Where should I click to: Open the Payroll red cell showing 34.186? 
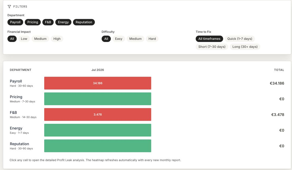tap(98, 83)
